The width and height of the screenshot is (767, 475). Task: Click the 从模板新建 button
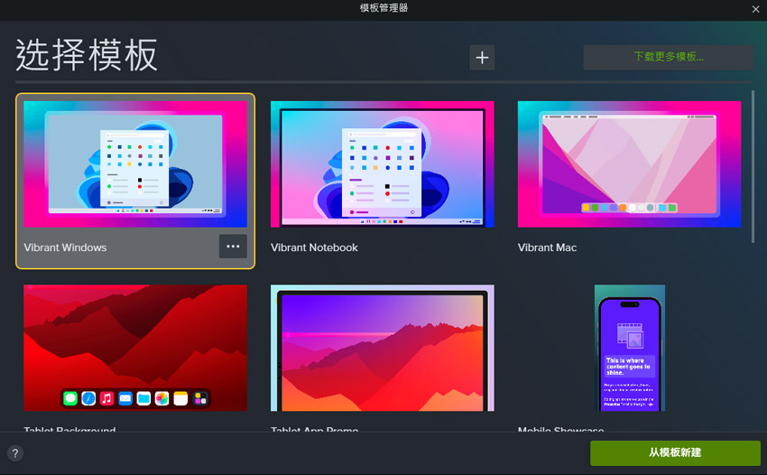pyautogui.click(x=675, y=452)
